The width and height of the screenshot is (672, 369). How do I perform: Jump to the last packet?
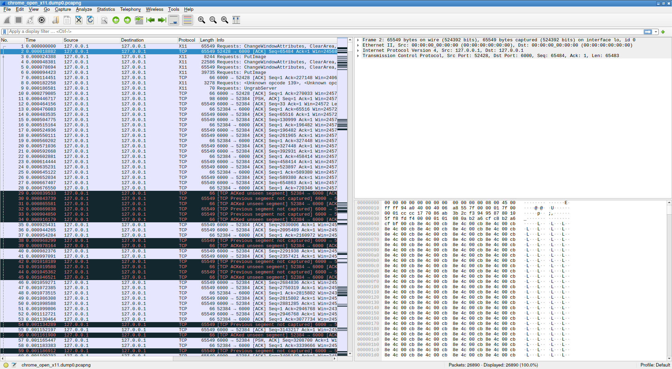tap(162, 20)
